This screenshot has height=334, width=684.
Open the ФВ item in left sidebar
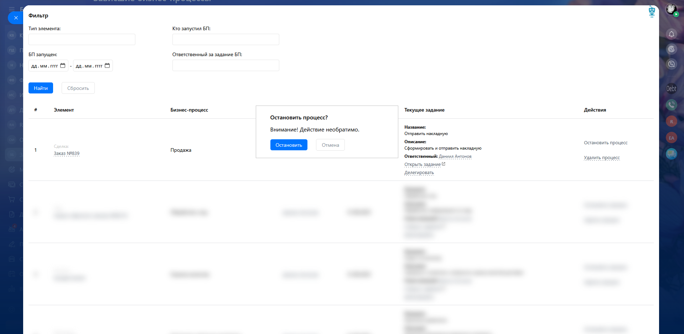[x=12, y=80]
